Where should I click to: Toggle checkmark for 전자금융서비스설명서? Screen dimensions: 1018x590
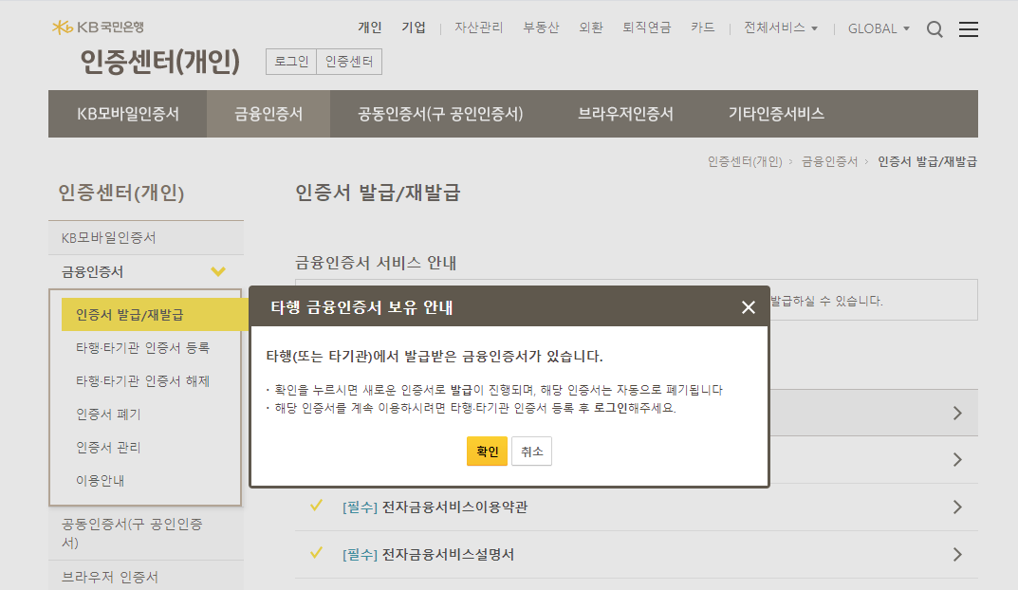316,553
